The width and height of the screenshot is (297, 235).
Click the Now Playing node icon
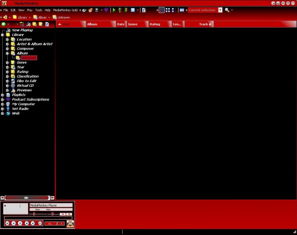tap(8, 30)
